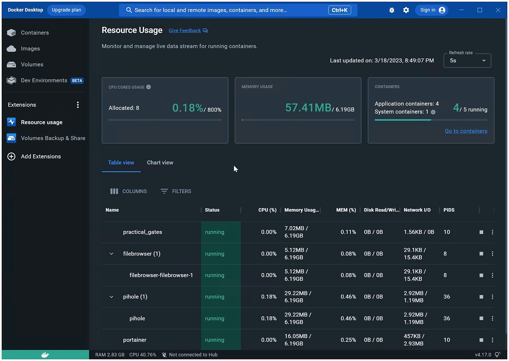Open Dev Environments in the sidebar
This screenshot has height=361, width=509.
click(44, 80)
